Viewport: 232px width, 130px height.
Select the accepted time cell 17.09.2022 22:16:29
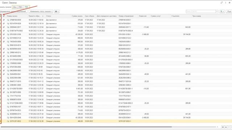36,118
